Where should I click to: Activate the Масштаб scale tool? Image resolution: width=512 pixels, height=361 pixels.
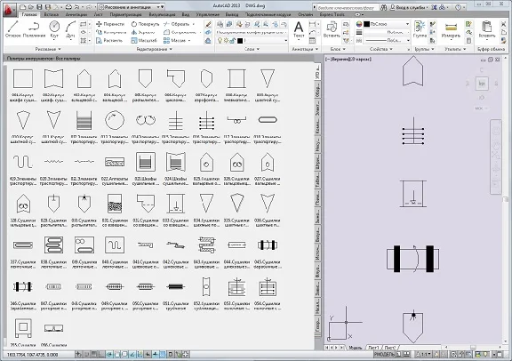[144, 40]
